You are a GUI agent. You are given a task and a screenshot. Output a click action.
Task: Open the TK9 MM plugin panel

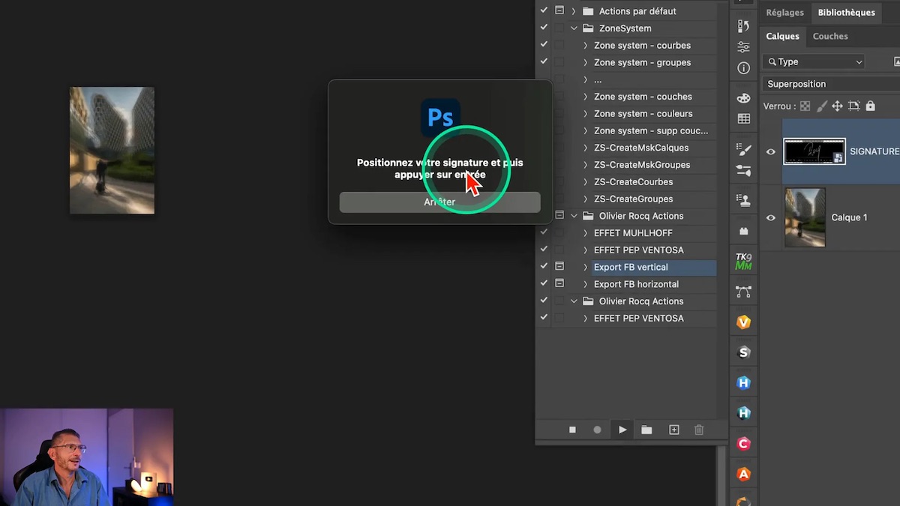(743, 262)
